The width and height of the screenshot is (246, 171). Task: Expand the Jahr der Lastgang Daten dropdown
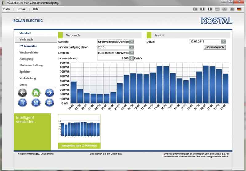tap(132, 47)
